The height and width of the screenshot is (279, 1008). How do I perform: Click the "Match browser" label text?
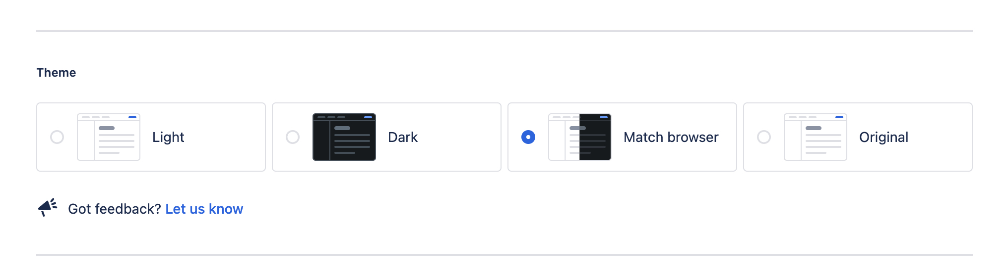[671, 137]
